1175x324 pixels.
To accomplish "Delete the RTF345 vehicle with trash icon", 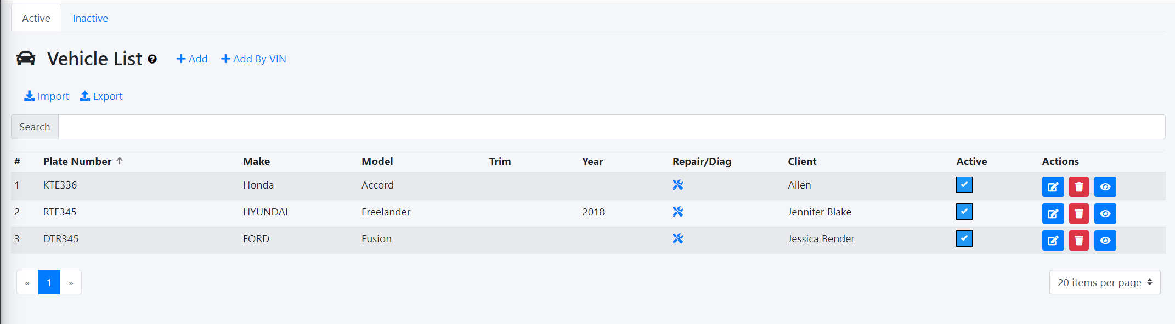I will [x=1078, y=214].
